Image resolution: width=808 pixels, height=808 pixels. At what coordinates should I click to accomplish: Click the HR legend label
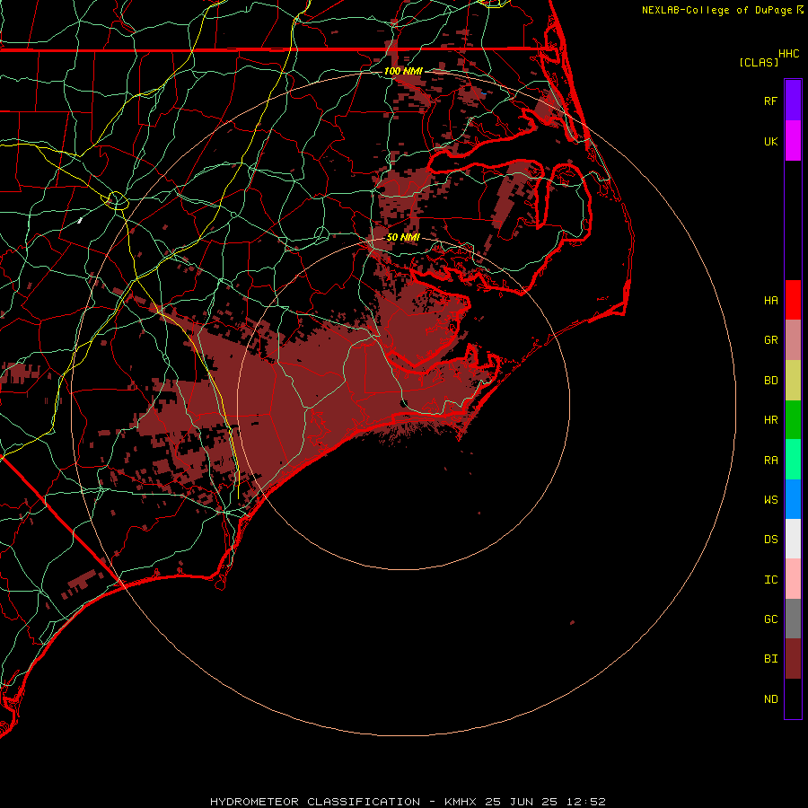pyautogui.click(x=771, y=420)
